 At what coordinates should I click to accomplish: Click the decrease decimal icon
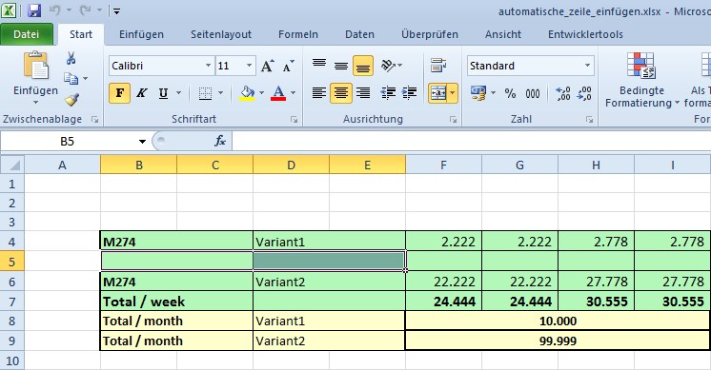click(584, 93)
